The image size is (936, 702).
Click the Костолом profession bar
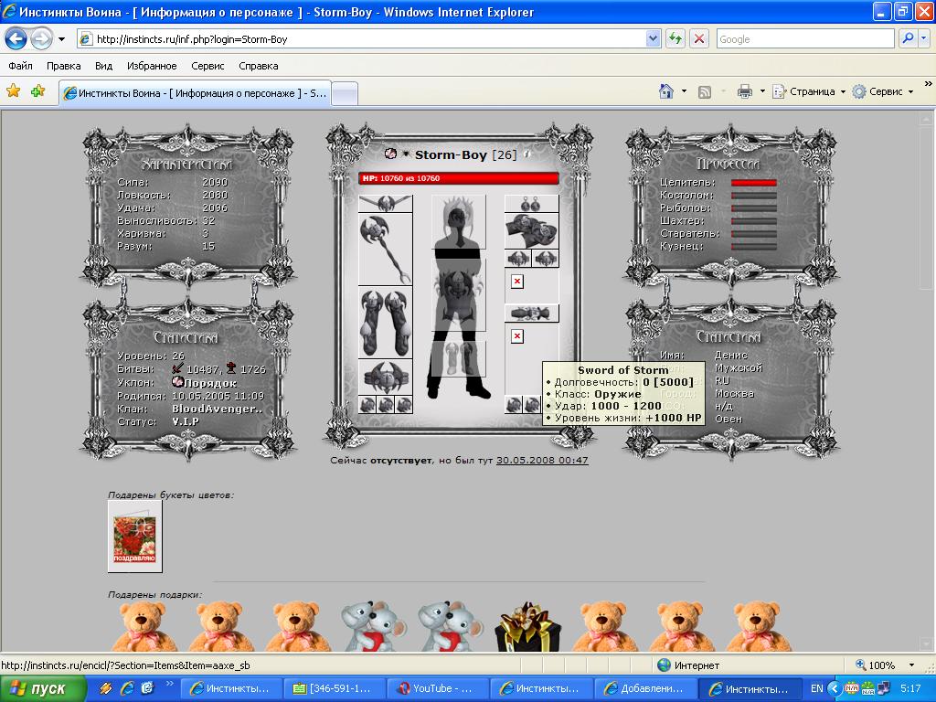tap(754, 196)
